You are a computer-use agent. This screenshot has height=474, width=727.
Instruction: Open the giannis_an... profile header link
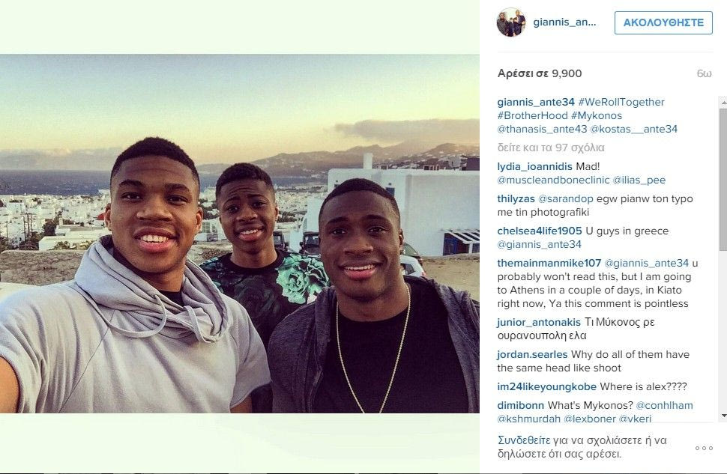pos(564,22)
